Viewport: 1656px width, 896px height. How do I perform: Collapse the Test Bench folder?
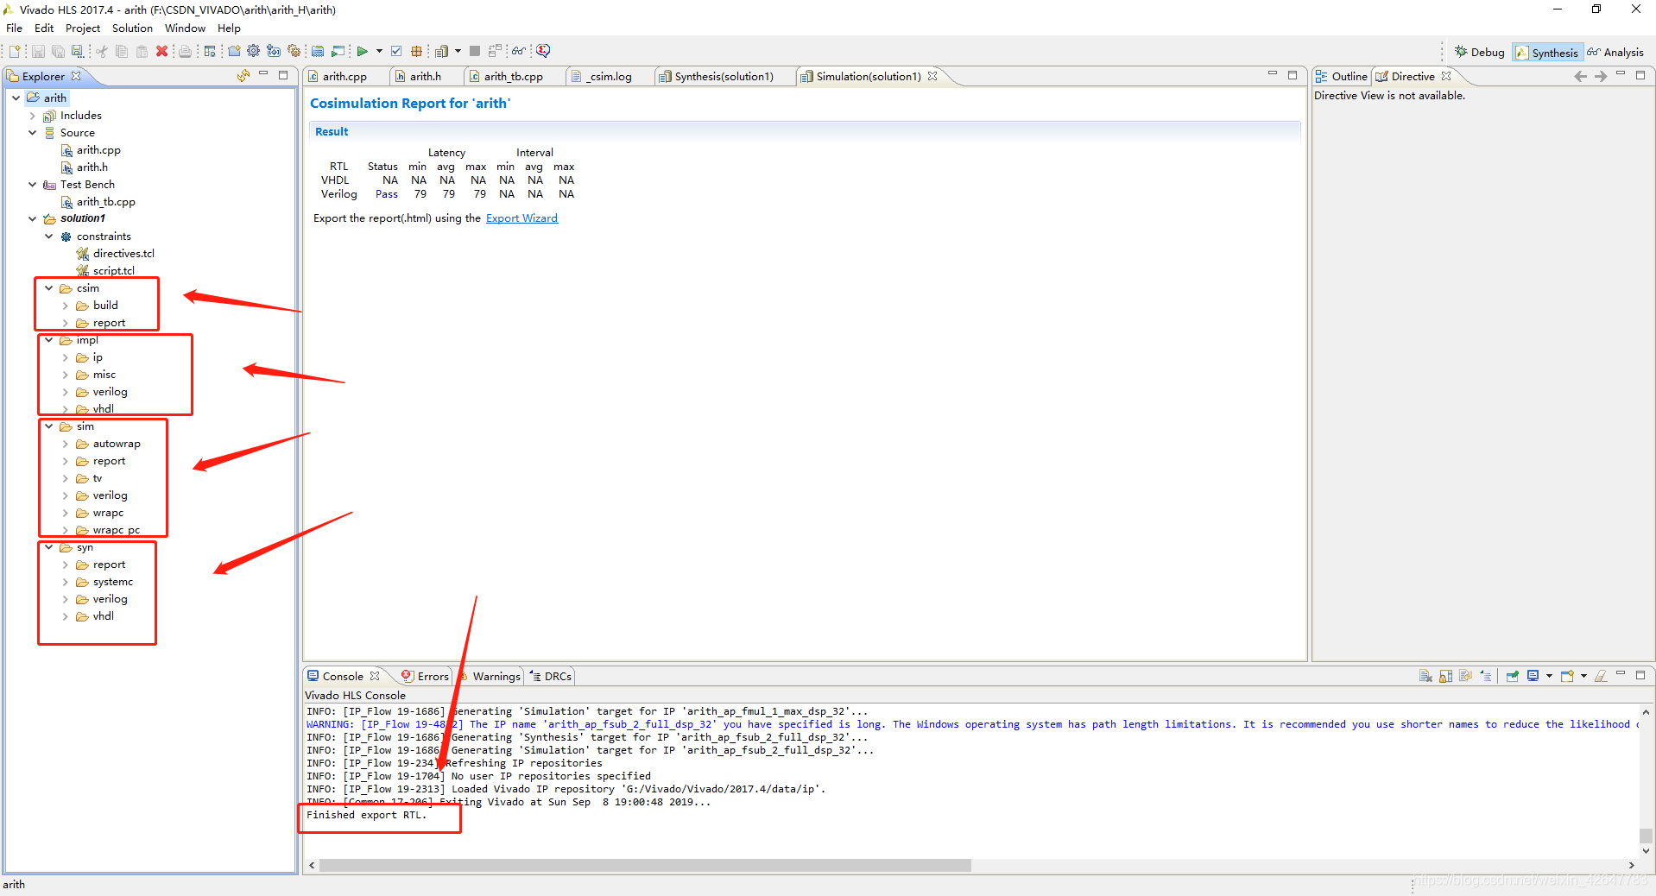click(33, 185)
